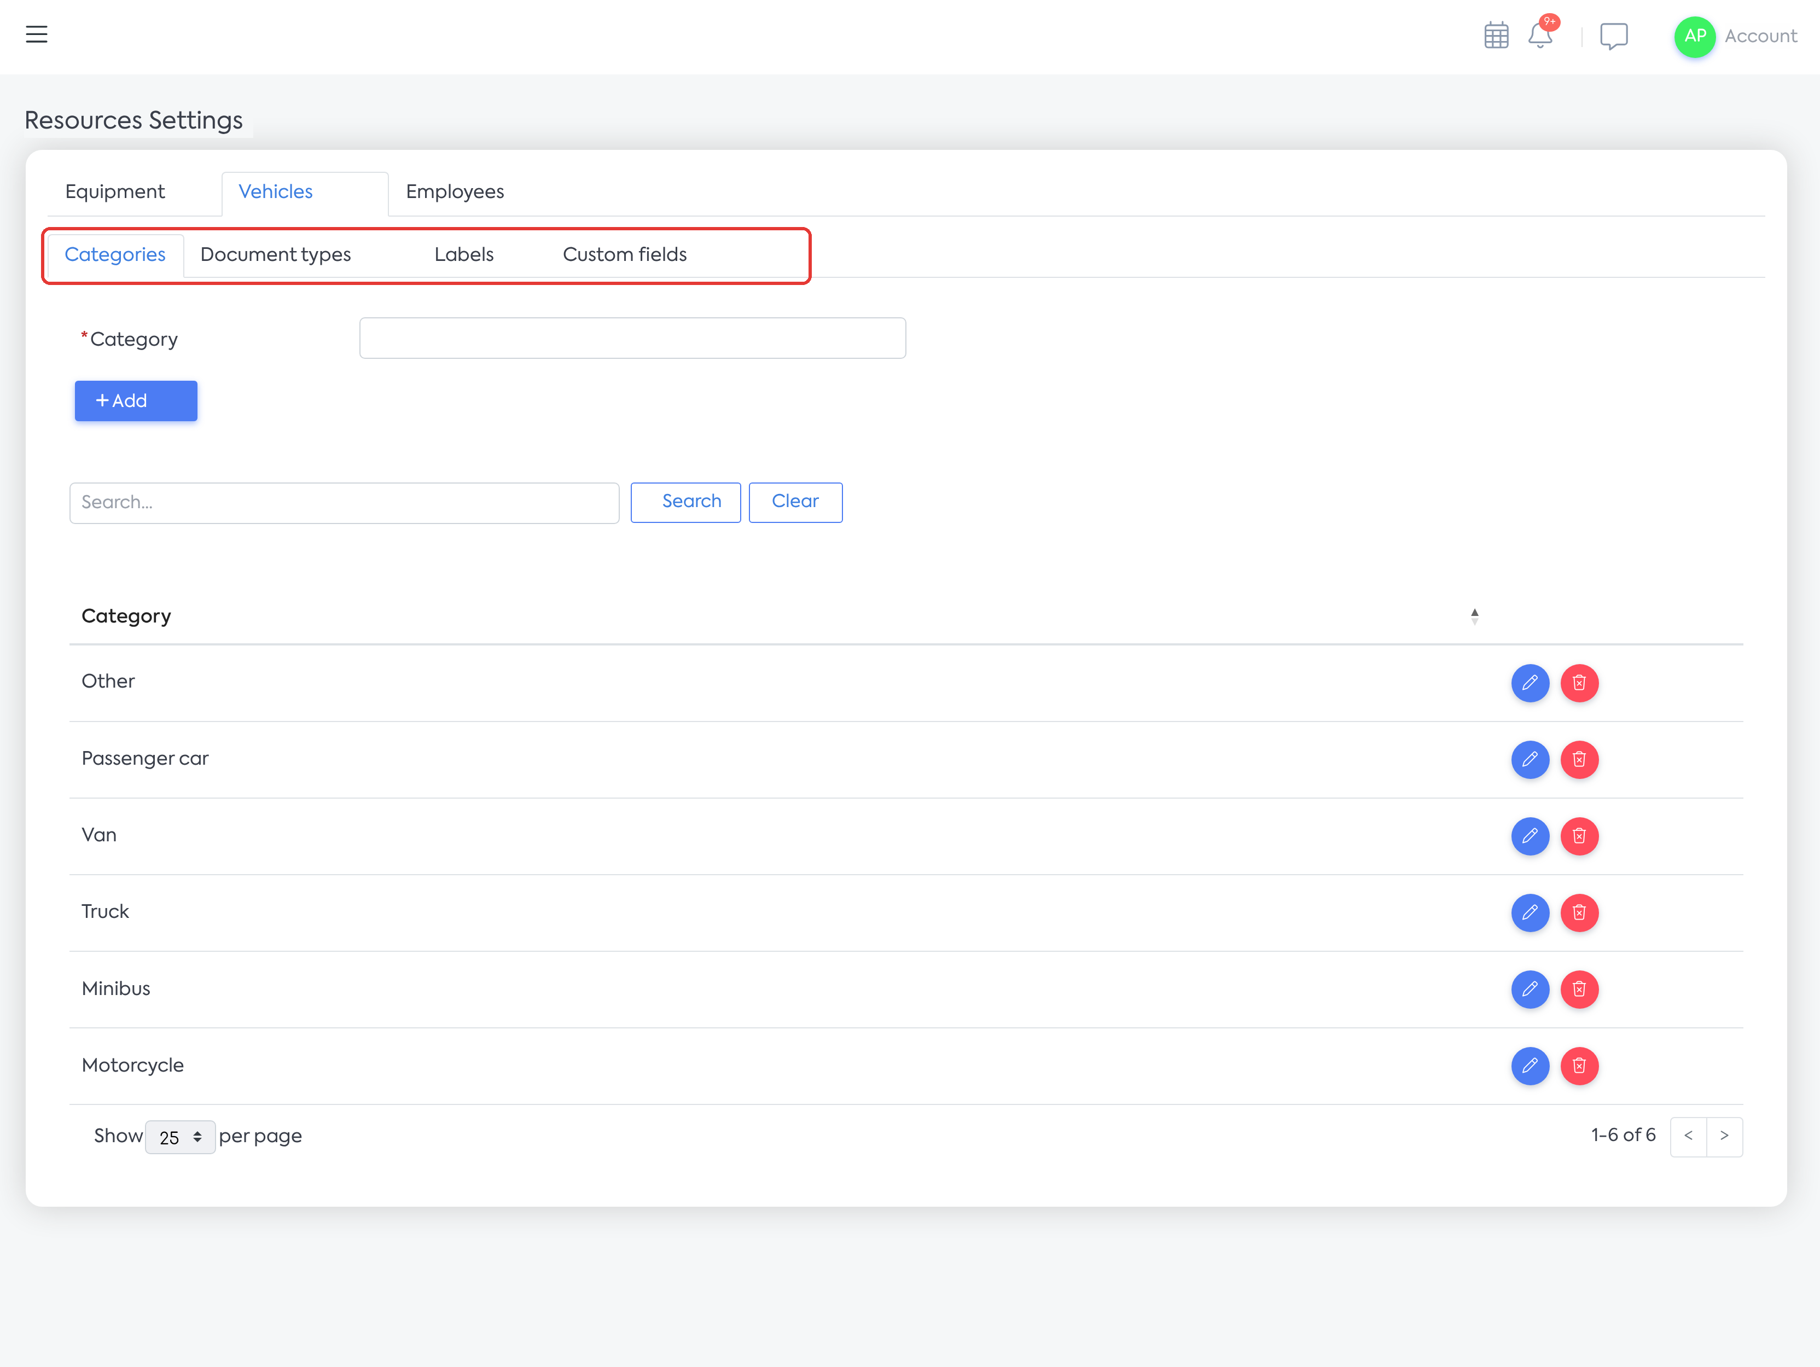Open the chat messages icon
Viewport: 1820px width, 1367px height.
[x=1613, y=36]
